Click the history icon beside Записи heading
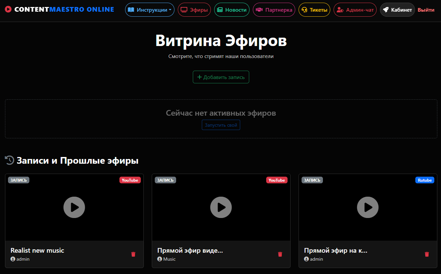The width and height of the screenshot is (441, 274). [9, 160]
